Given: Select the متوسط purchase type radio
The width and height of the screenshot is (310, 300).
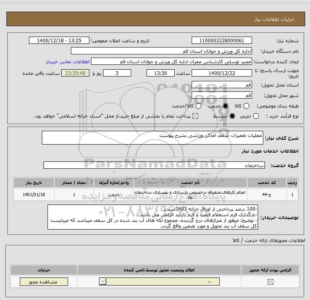Looking at the screenshot, I should tap(232, 116).
